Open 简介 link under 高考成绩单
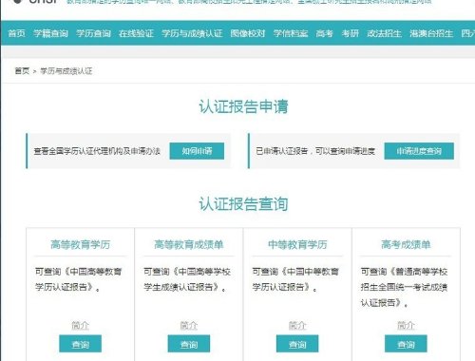This screenshot has height=361, width=475. tap(406, 325)
